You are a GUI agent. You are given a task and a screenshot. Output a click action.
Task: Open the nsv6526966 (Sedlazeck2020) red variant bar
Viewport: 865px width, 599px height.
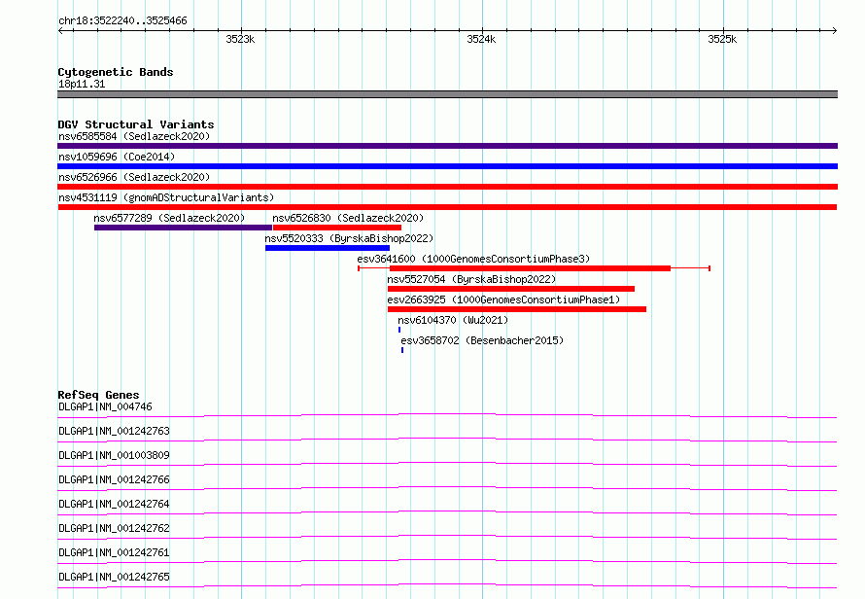pos(447,187)
